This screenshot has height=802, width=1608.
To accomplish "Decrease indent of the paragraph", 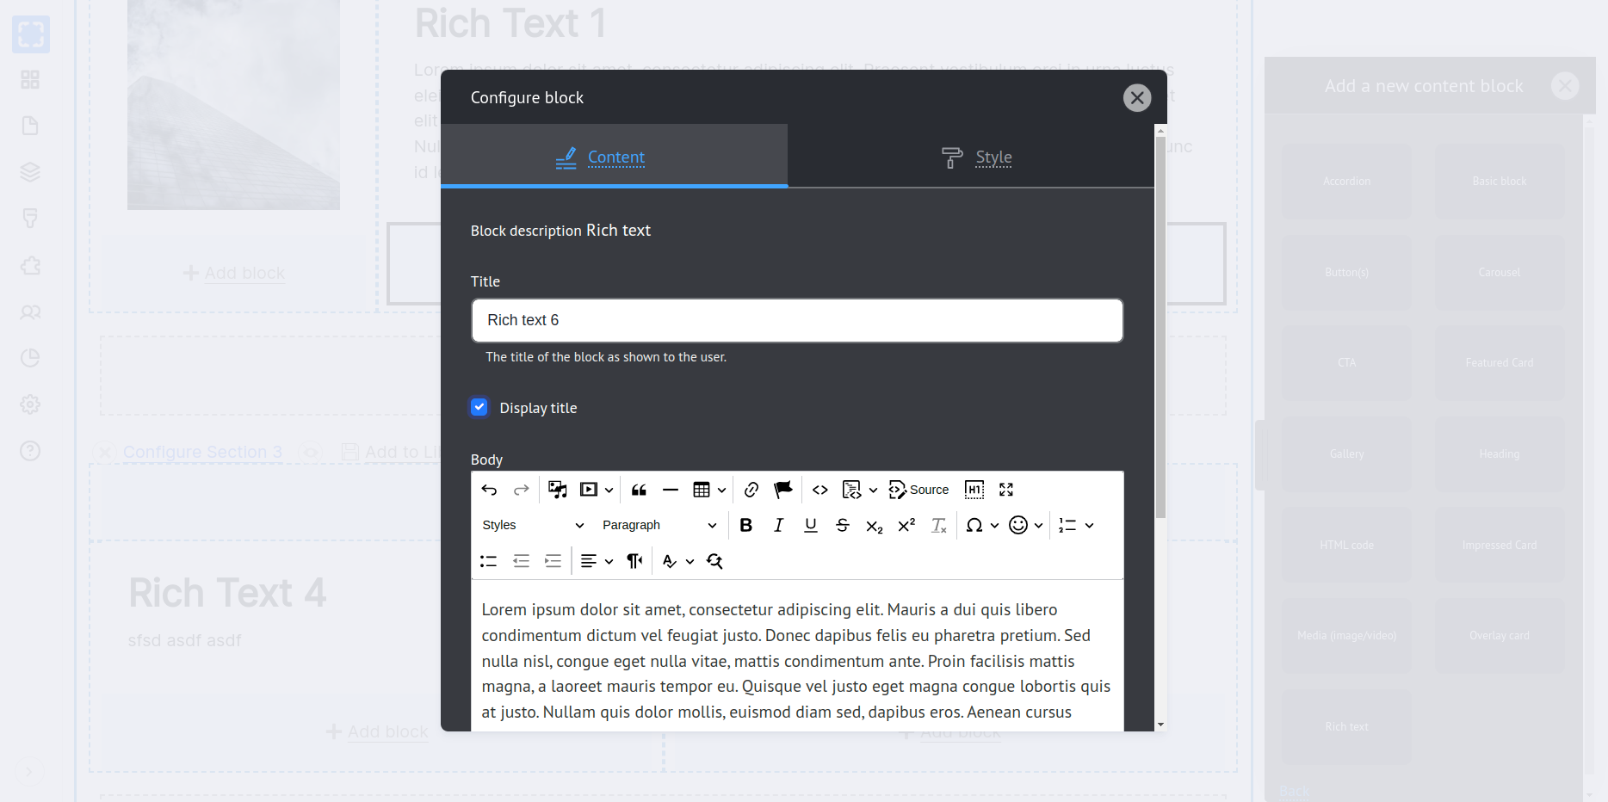I will tap(521, 561).
